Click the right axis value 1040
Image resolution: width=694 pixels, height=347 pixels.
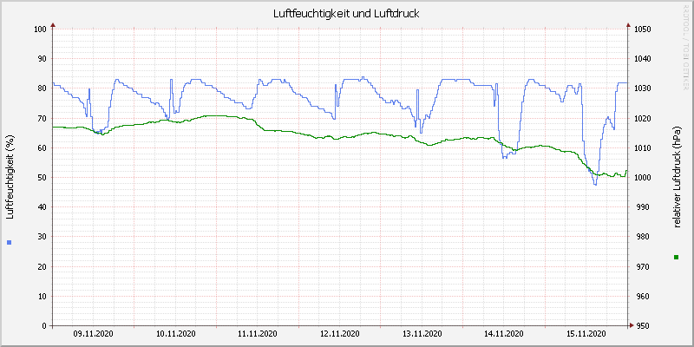coord(642,59)
